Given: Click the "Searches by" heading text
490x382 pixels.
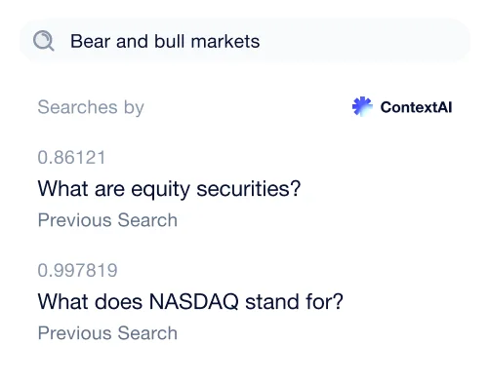Looking at the screenshot, I should coord(91,107).
